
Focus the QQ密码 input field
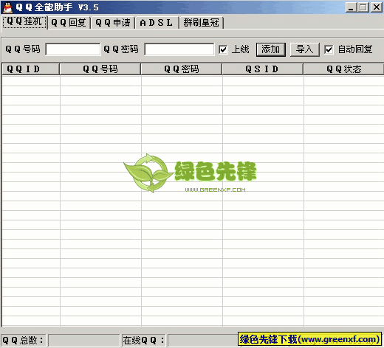(179, 49)
